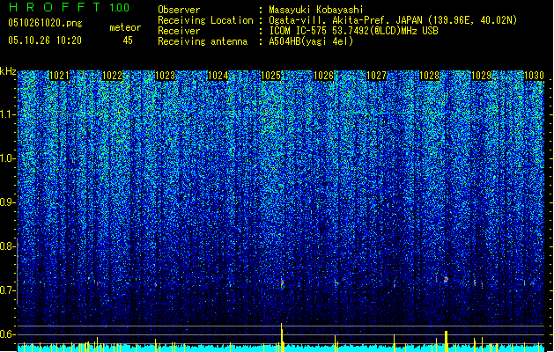Click the 0.8 frequency axis label

coord(7,246)
